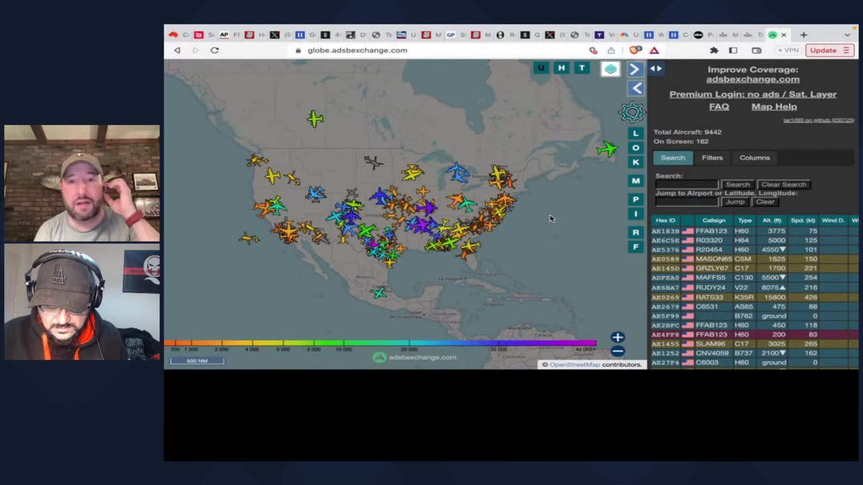This screenshot has height=485, width=863.
Task: Open the FAQ link
Action: click(x=719, y=106)
